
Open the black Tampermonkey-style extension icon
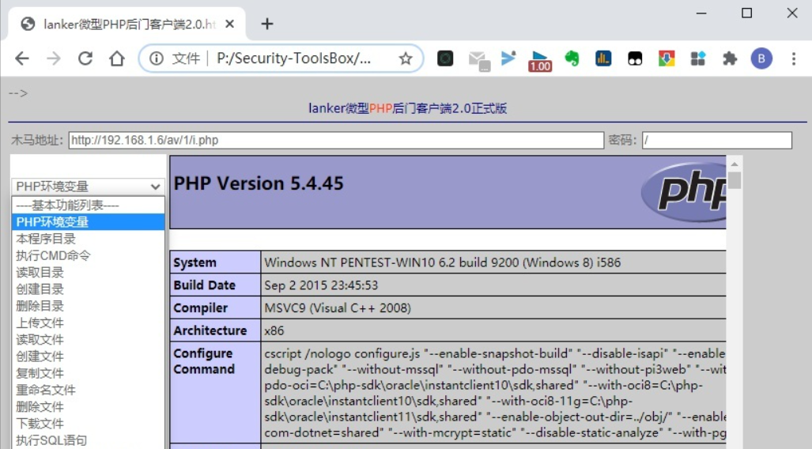point(635,58)
